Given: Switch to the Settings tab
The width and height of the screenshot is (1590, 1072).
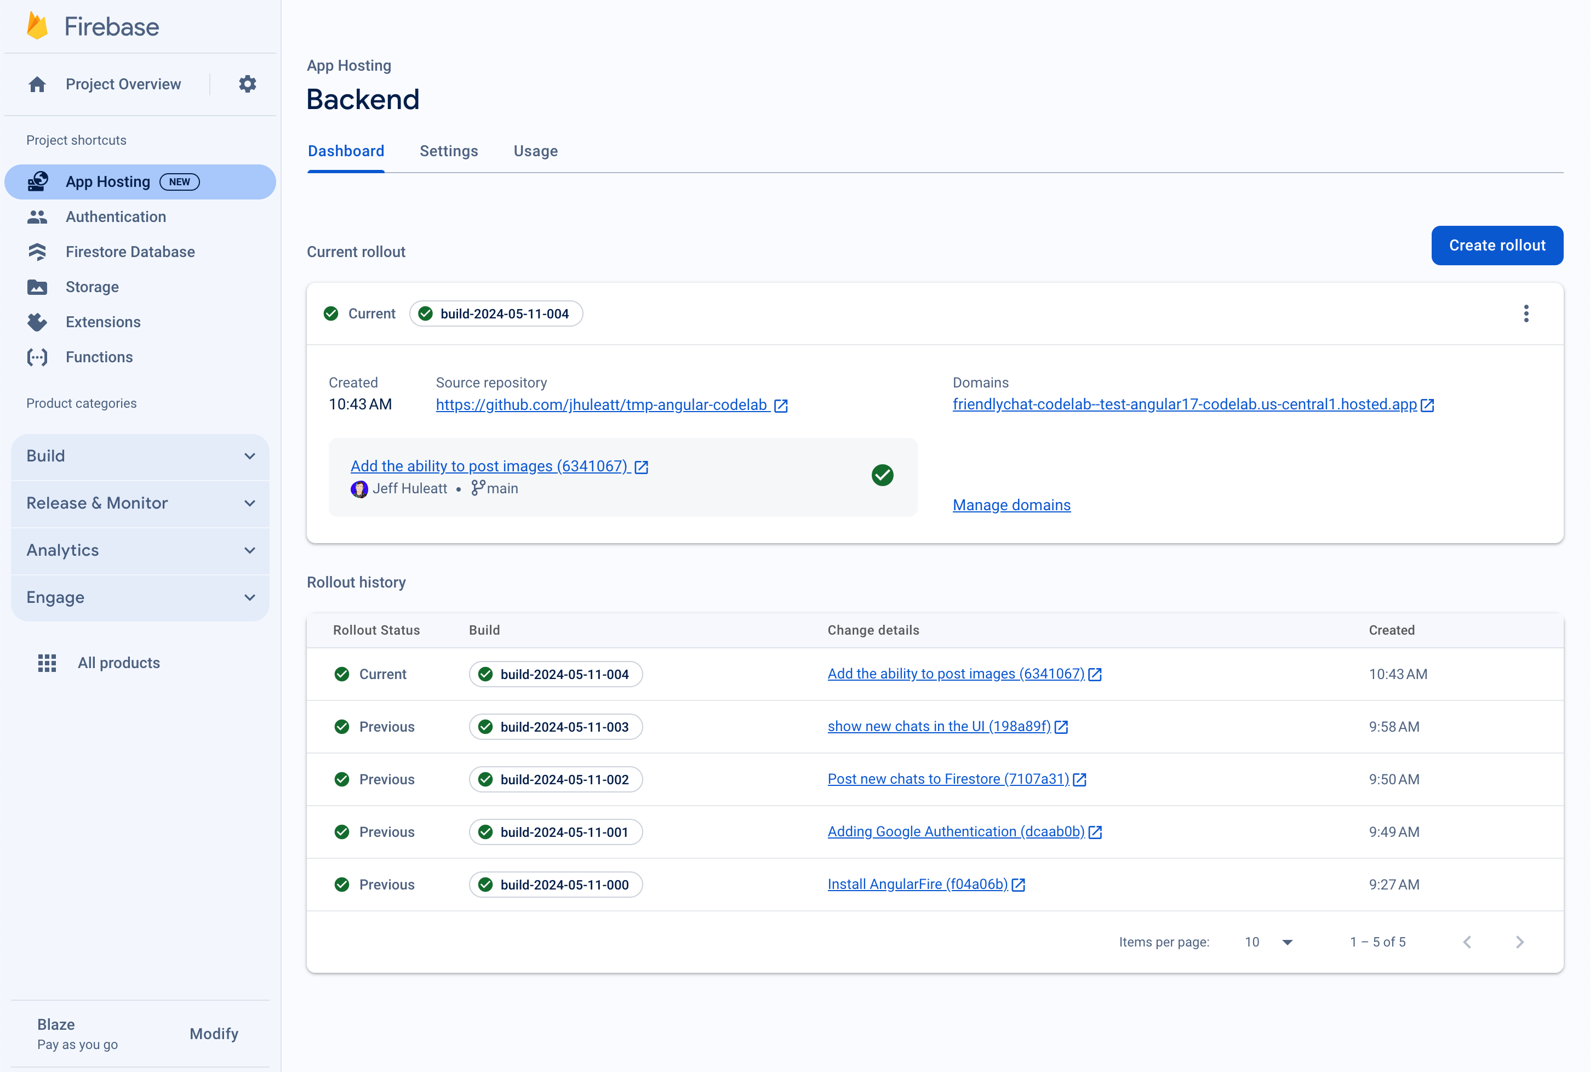Looking at the screenshot, I should (448, 151).
